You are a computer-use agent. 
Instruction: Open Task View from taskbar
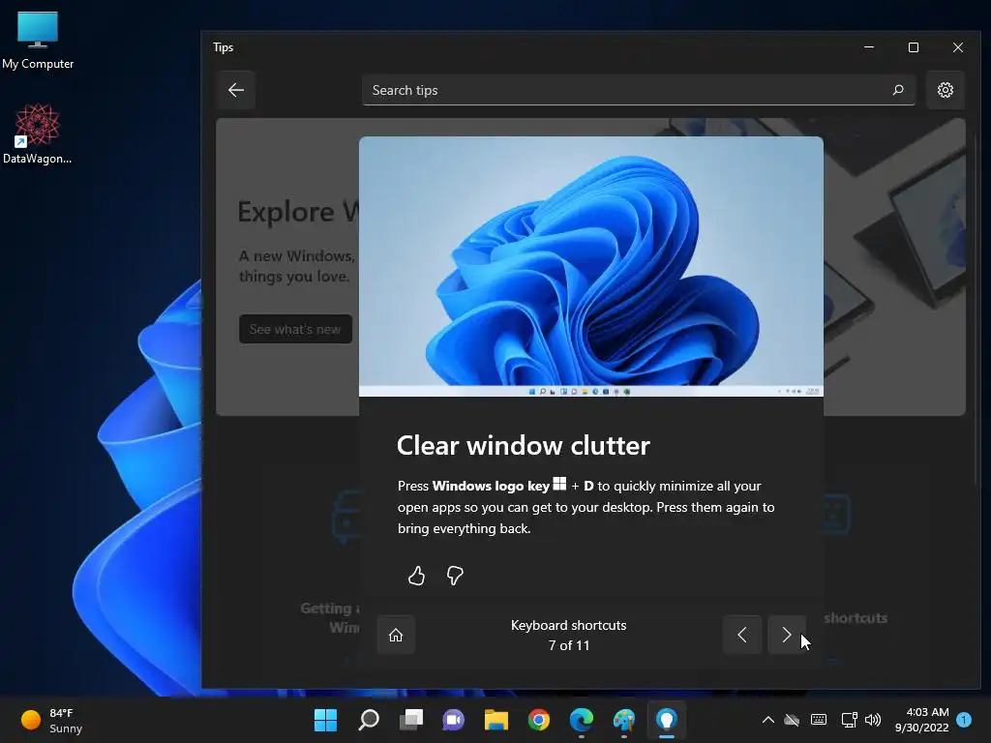tap(410, 720)
